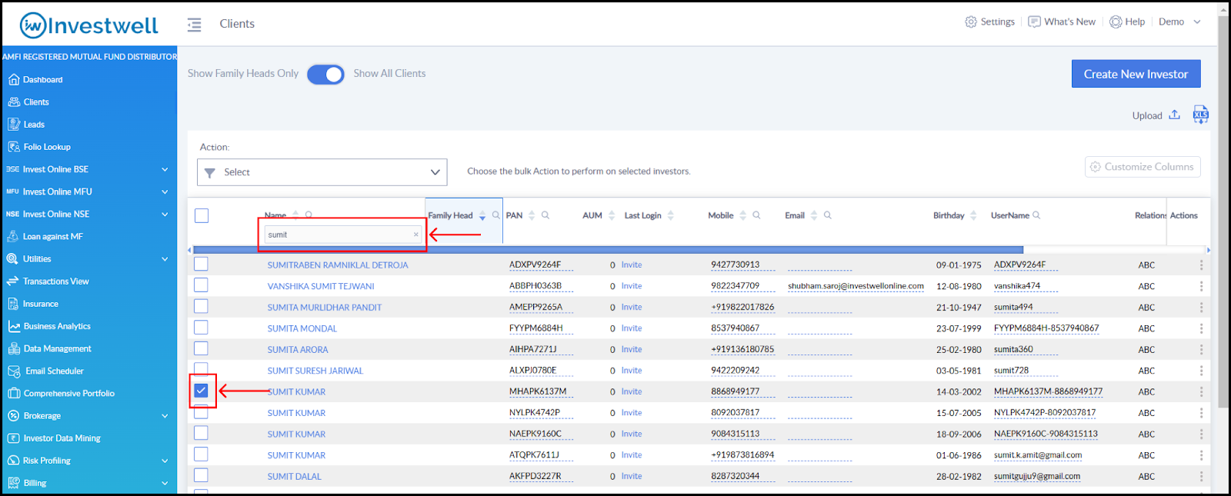
Task: Click the UserName column search icon
Action: point(1036,215)
